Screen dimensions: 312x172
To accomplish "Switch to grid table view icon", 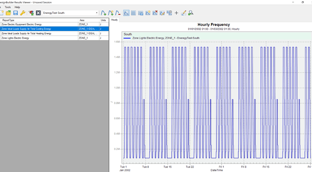I will tap(133, 13).
